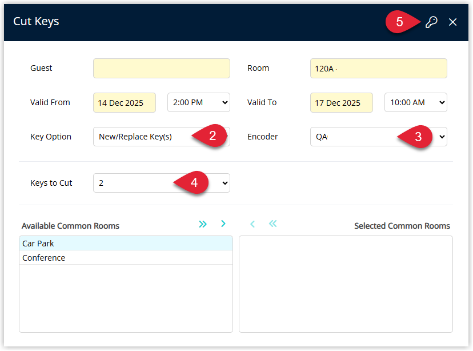This screenshot has height=351, width=473.
Task: Move all rooms to selected with double-right arrows
Action: 203,224
